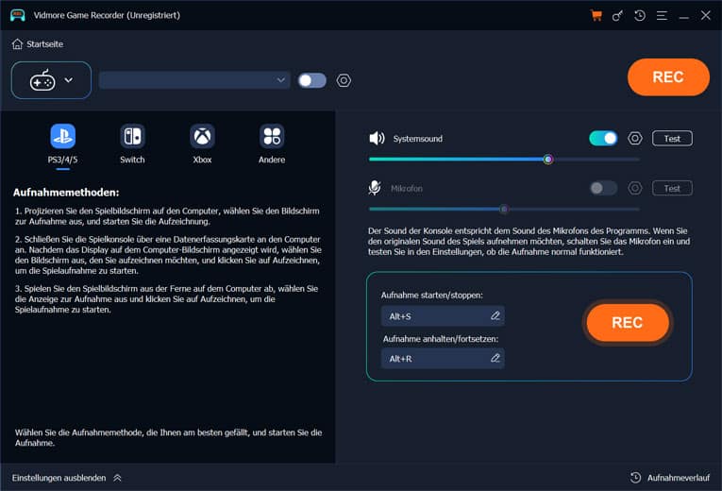Edit the Alt+R hotkey pencil icon
The height and width of the screenshot is (491, 722).
[495, 359]
